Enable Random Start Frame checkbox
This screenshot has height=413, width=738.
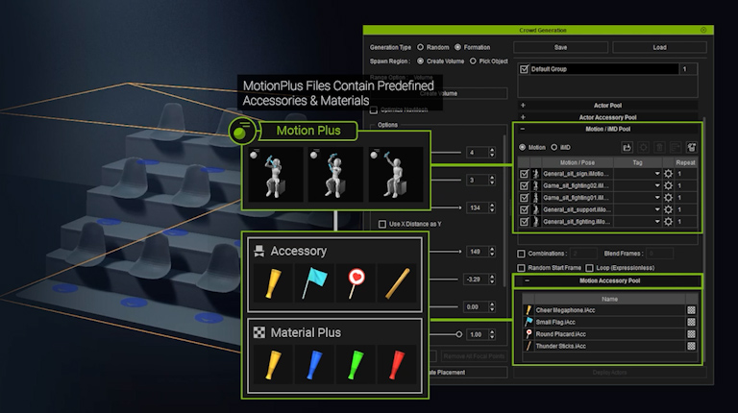pos(522,267)
